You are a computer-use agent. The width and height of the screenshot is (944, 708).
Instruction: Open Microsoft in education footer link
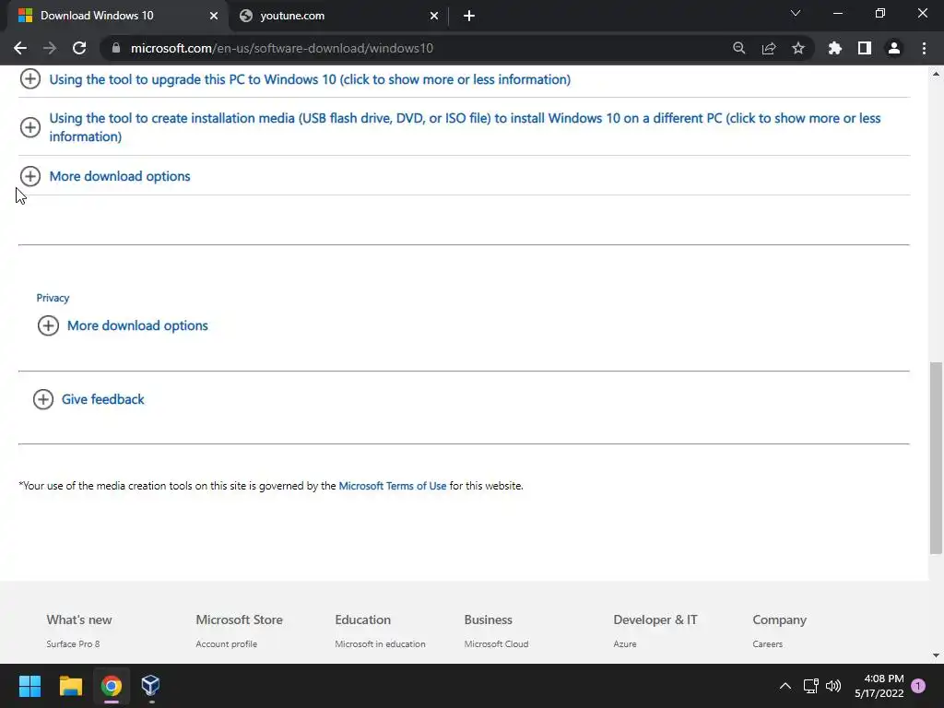(380, 643)
